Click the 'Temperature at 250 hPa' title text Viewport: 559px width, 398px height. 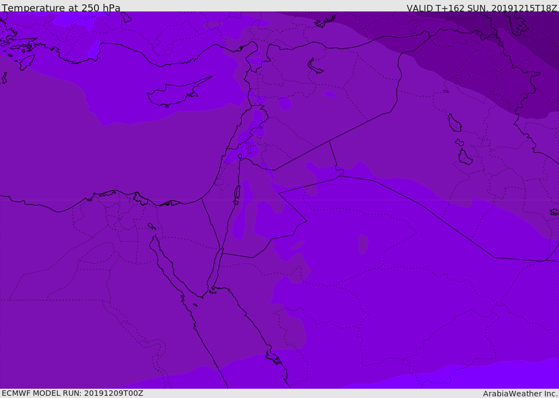coord(61,8)
